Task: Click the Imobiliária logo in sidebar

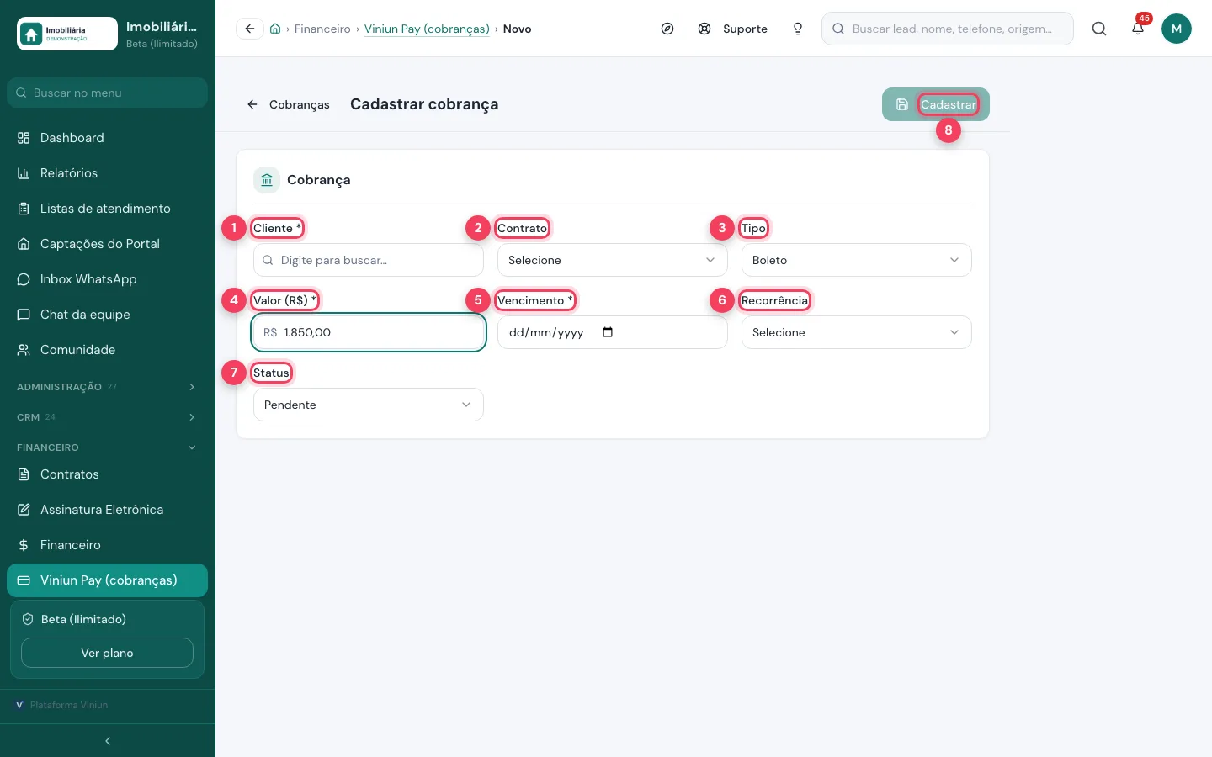Action: point(67,34)
